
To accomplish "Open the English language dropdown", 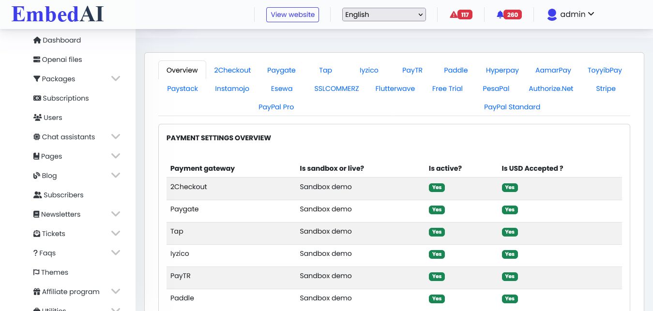I will 384,15.
